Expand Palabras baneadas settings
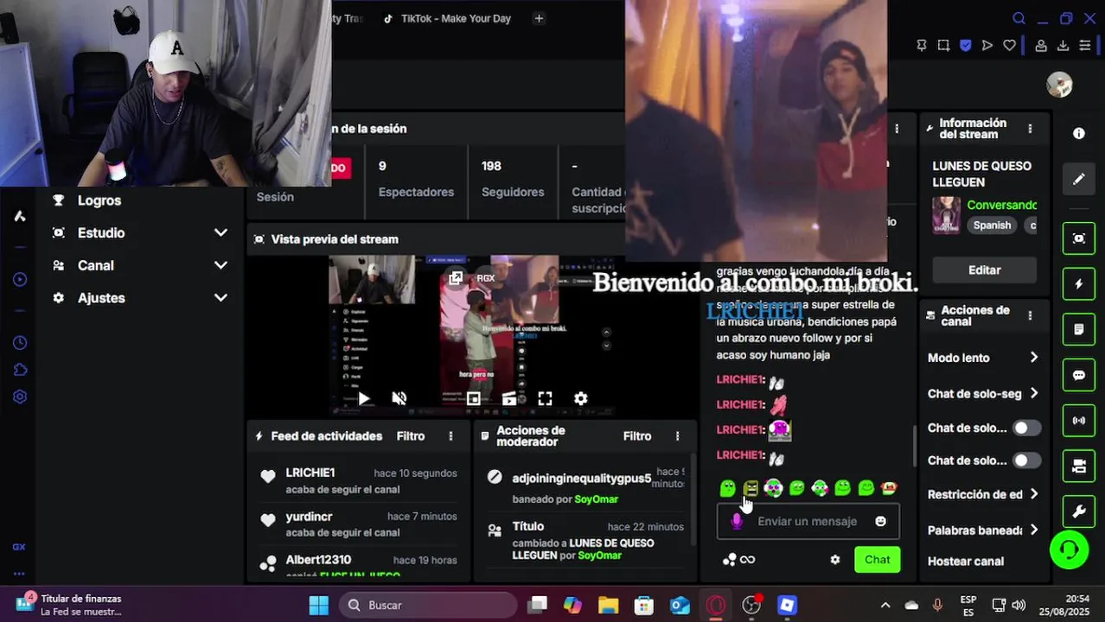This screenshot has height=622, width=1105. (x=983, y=530)
